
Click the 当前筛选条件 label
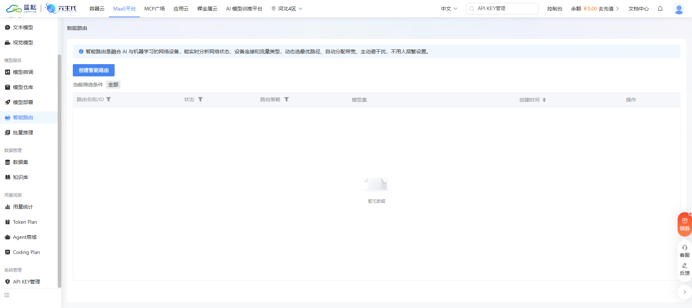tap(88, 85)
